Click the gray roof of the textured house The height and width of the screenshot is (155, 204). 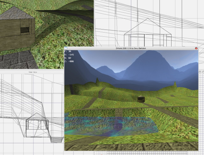[x=16, y=13]
